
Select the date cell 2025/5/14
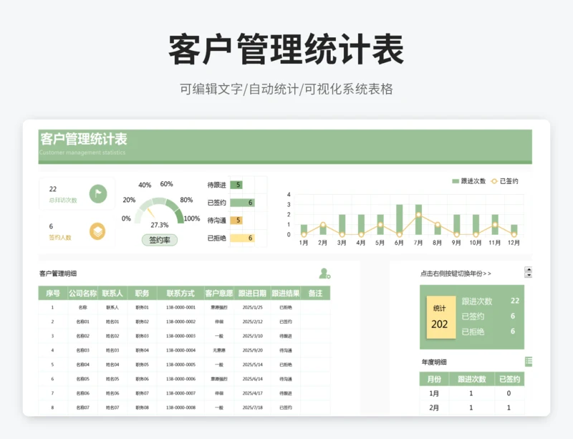coord(253,365)
